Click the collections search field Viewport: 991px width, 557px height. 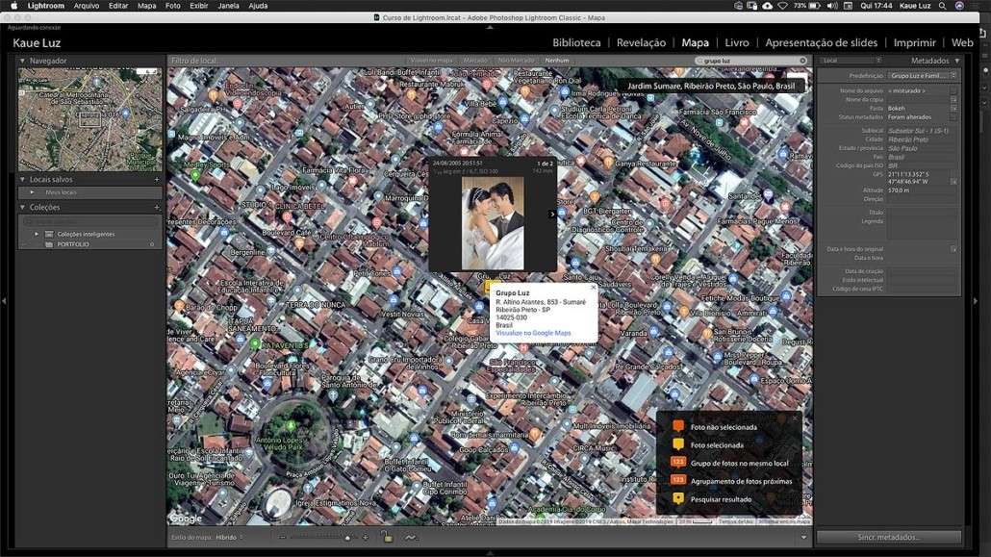(x=89, y=222)
